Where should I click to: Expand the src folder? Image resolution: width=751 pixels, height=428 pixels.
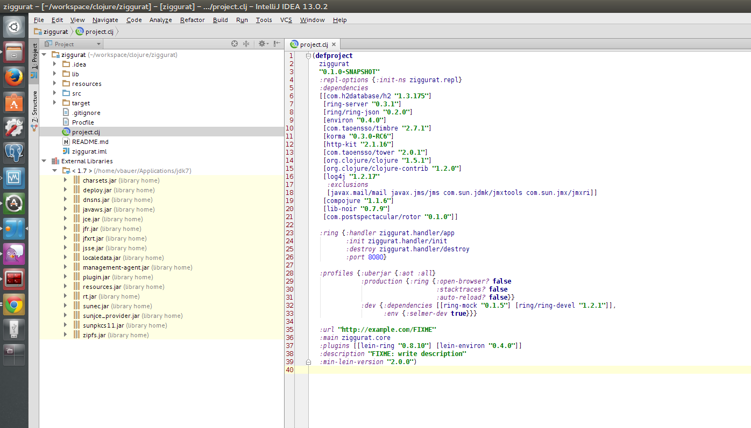(x=55, y=93)
